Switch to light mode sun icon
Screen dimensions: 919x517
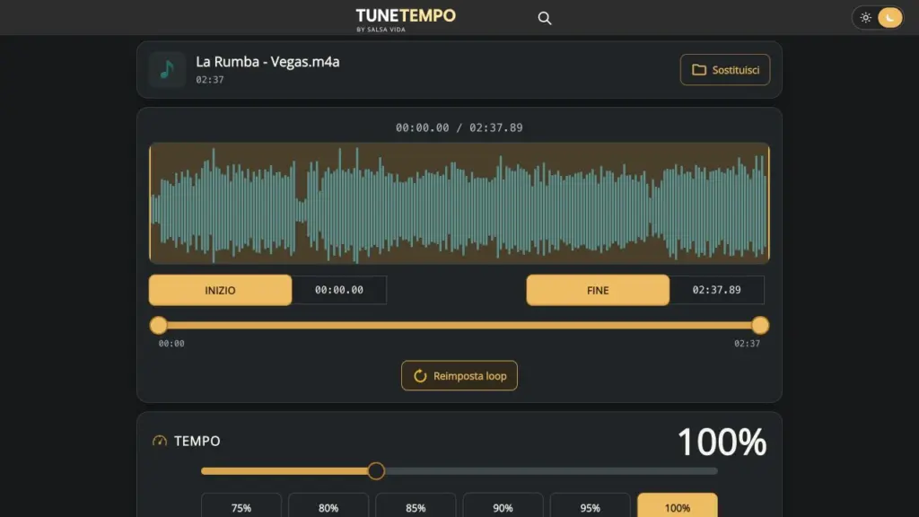tap(866, 18)
